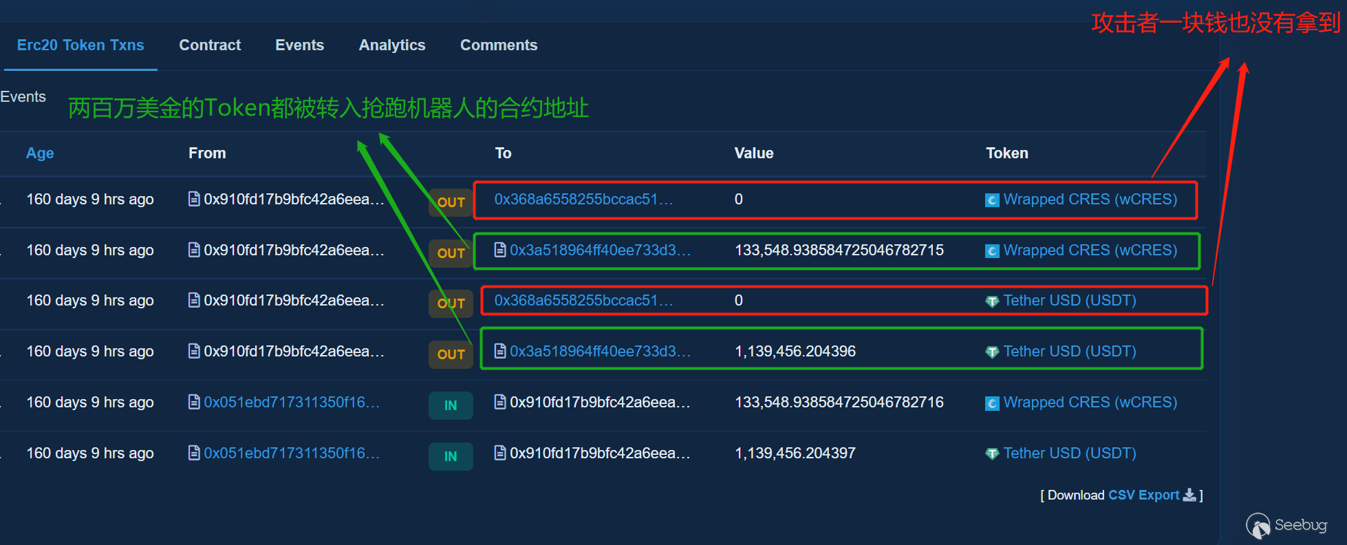Screen dimensions: 1347x545
Task: Open sender 0x051ebd717311350f16 in the wCRES IN row
Action: click(292, 402)
